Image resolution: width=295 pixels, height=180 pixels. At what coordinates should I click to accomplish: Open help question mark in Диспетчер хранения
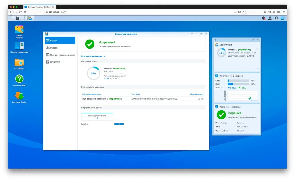(192, 34)
